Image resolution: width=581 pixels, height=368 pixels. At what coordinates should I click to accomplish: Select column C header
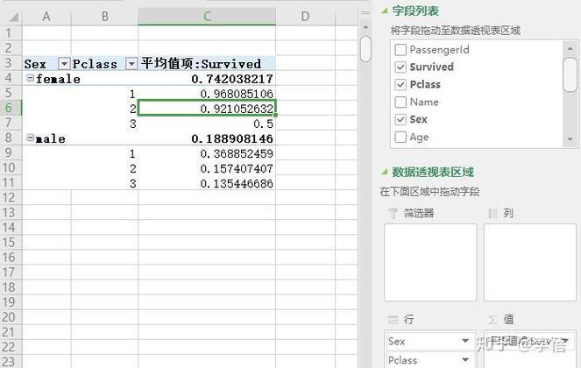[x=207, y=17]
